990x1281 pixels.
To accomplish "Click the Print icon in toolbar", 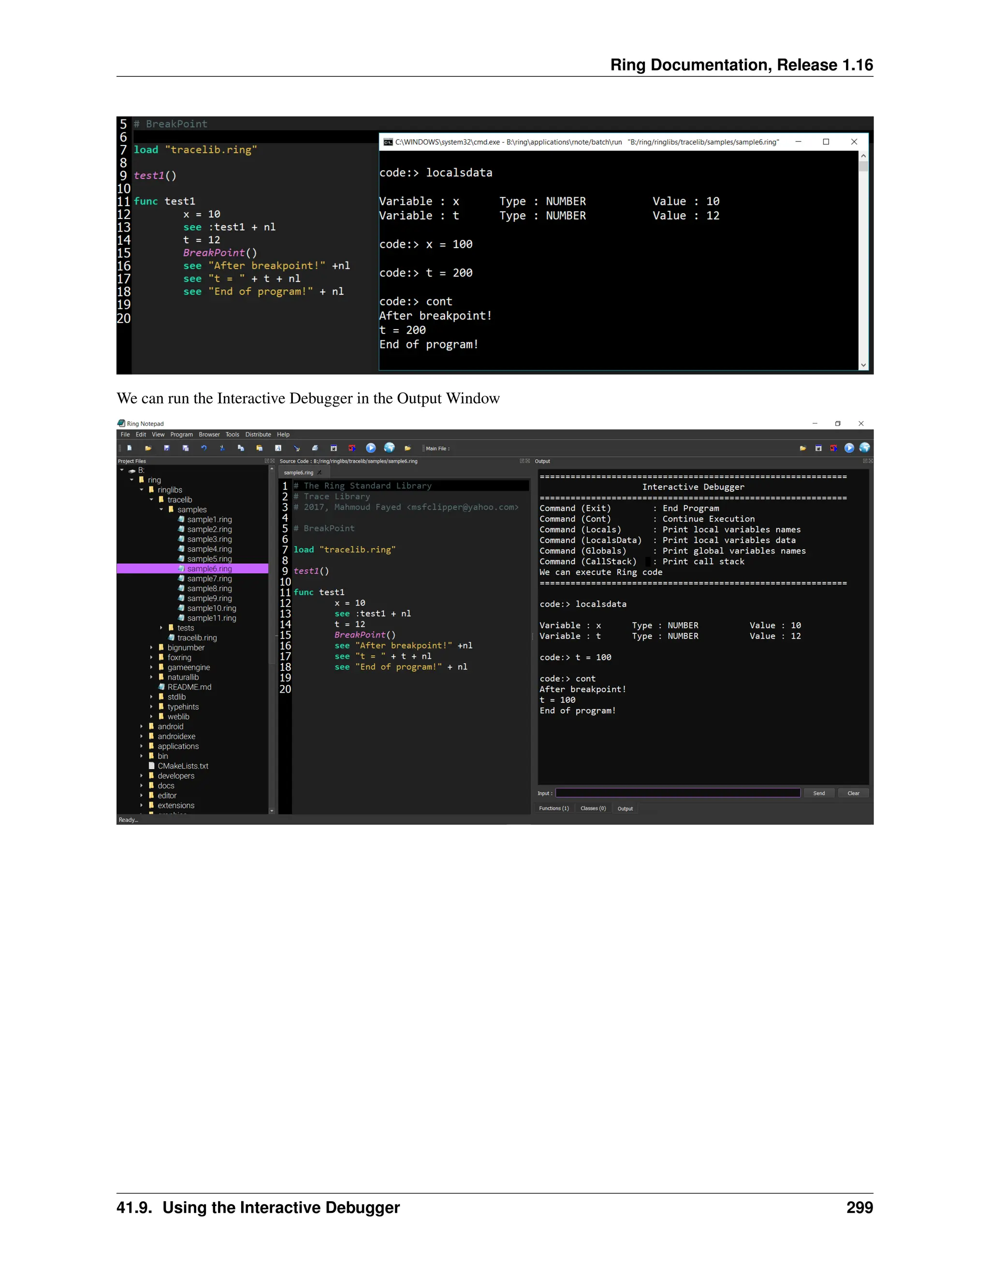I will (x=315, y=448).
